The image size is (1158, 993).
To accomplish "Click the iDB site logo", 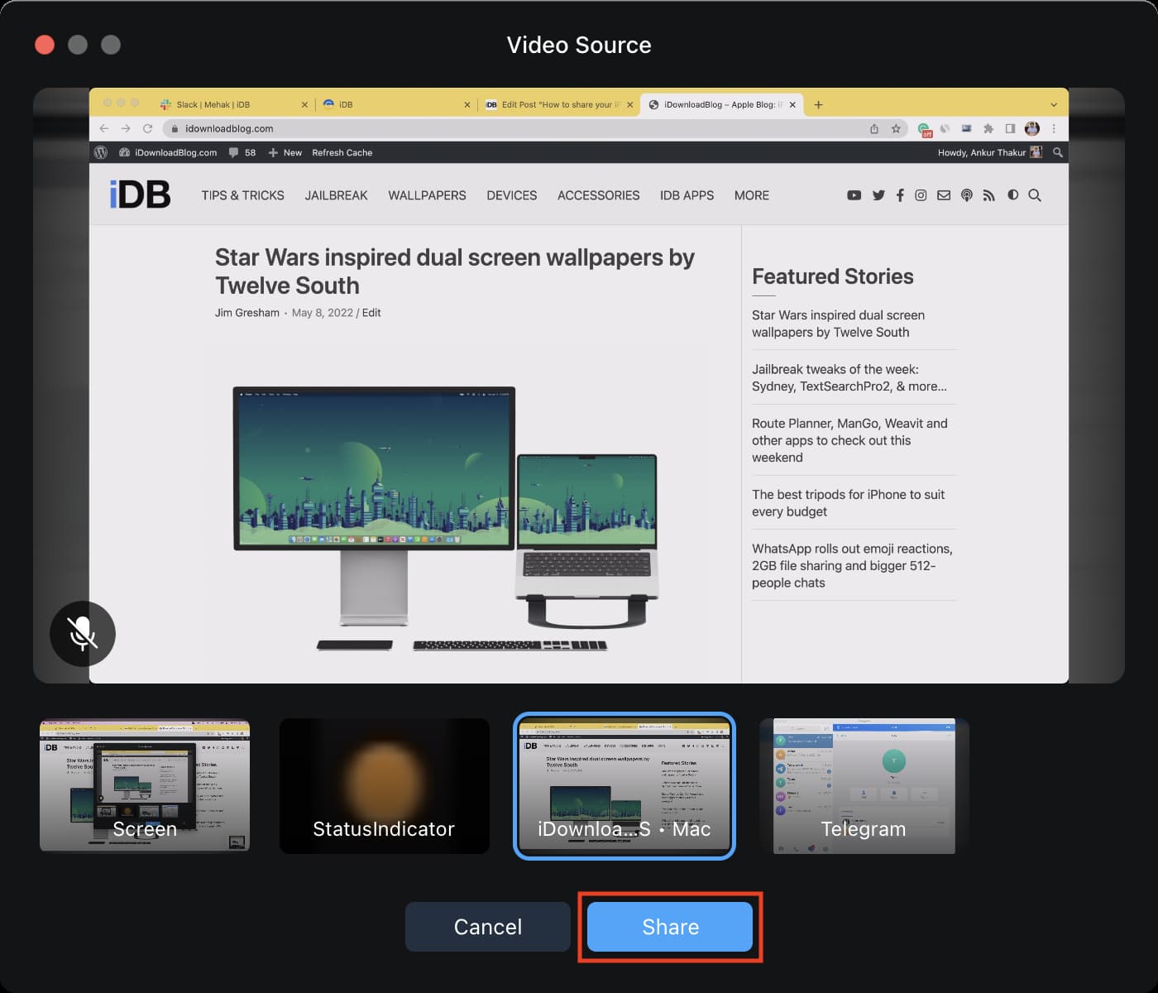I will pos(140,194).
